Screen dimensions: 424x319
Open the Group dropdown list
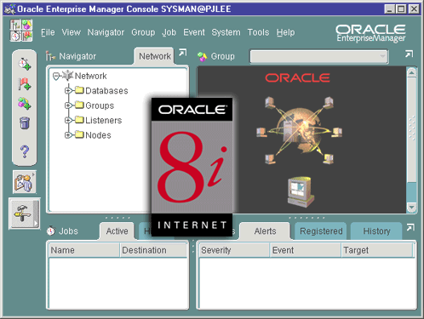click(x=319, y=56)
